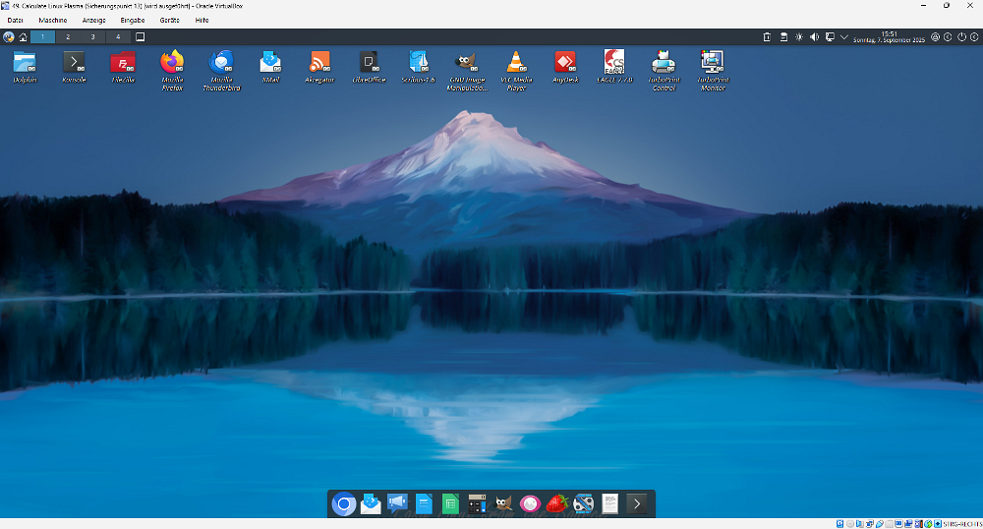Launch FileZilla from the desktop
The image size is (983, 529).
pos(123,63)
